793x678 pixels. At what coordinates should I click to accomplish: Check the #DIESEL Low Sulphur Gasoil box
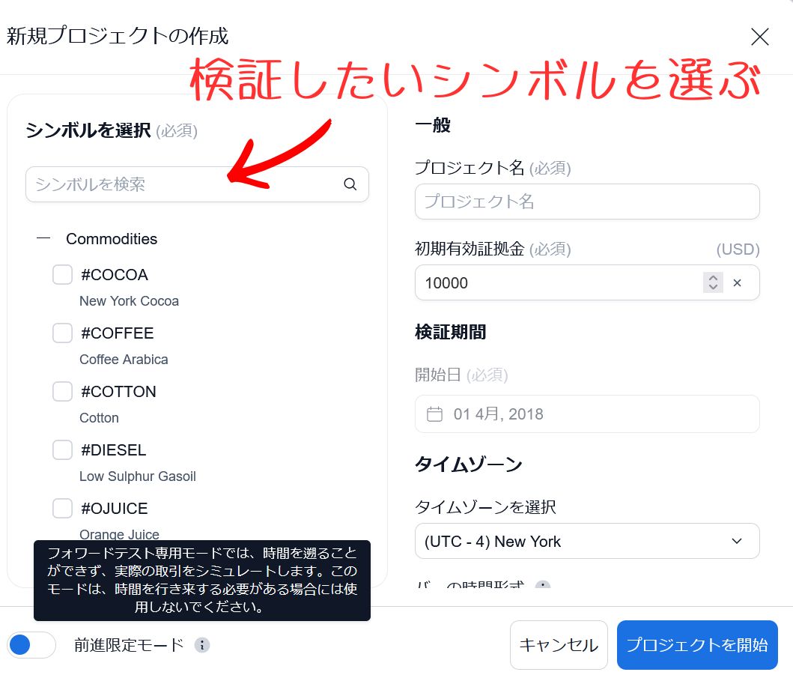click(x=62, y=450)
